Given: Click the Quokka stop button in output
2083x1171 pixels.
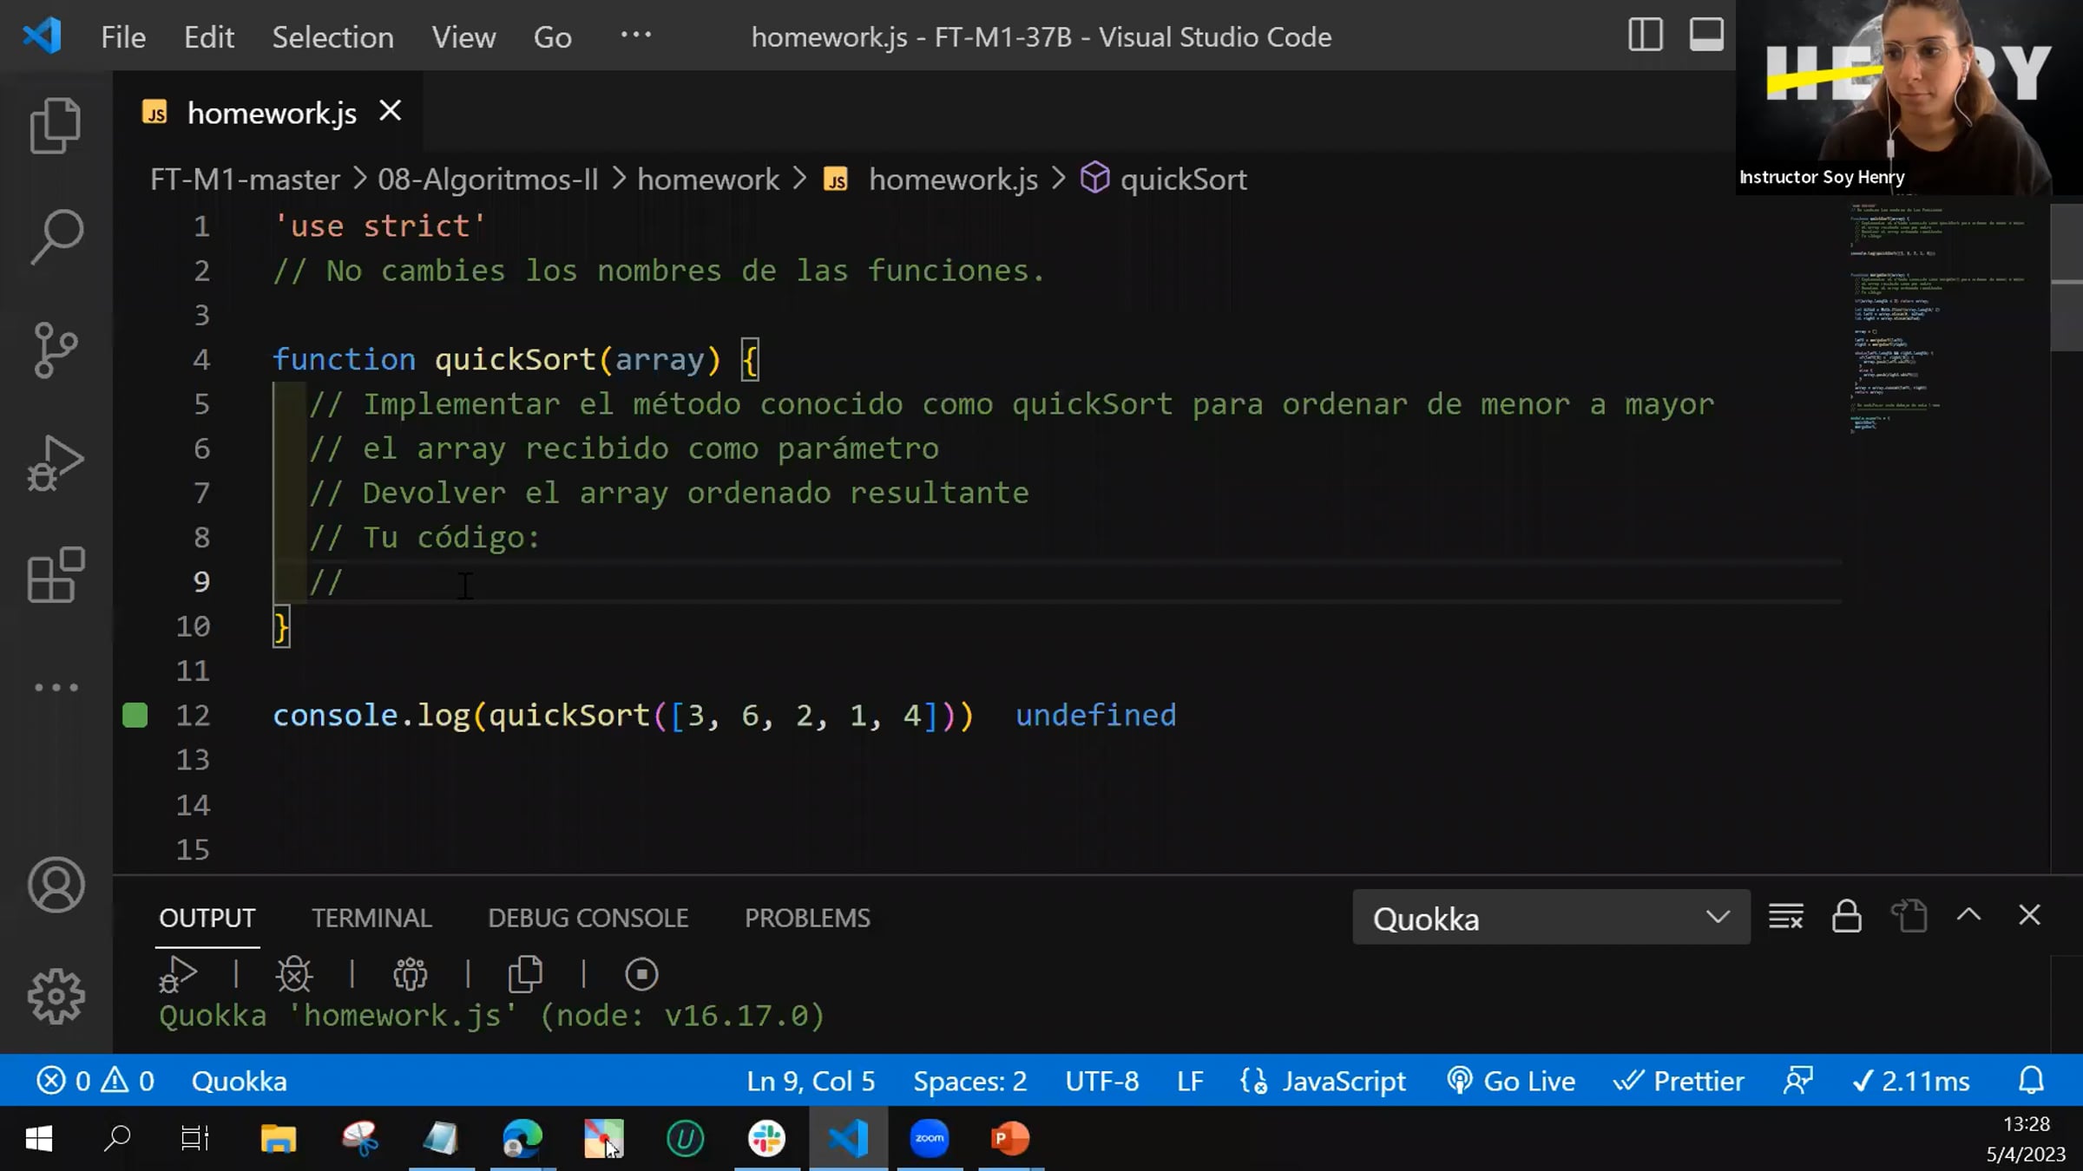Looking at the screenshot, I should pos(641,974).
